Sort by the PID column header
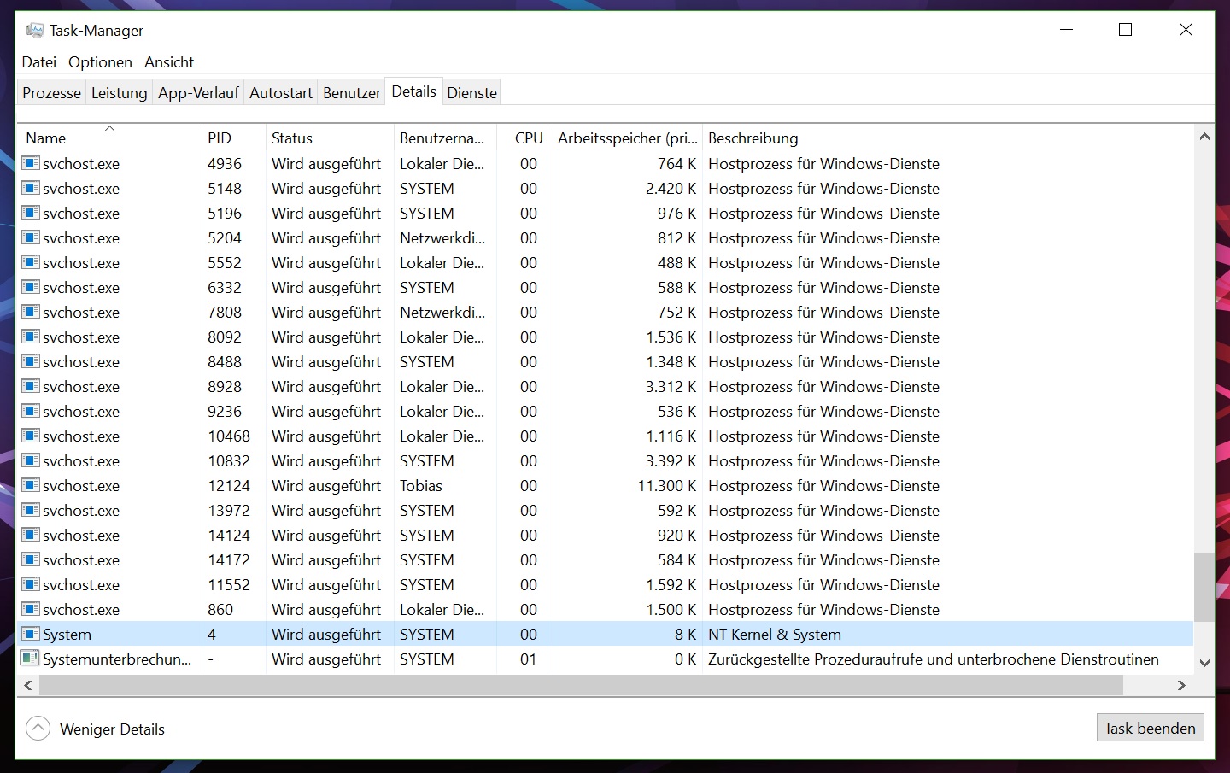The image size is (1230, 773). tap(234, 138)
